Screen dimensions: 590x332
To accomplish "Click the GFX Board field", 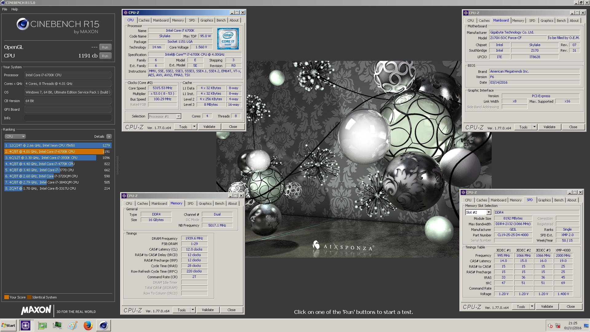I will [68, 109].
